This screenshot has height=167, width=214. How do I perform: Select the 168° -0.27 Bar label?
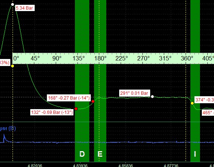(x=69, y=98)
